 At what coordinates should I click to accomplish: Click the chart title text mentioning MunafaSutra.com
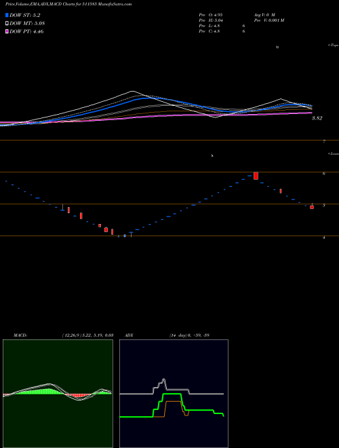(x=68, y=5)
